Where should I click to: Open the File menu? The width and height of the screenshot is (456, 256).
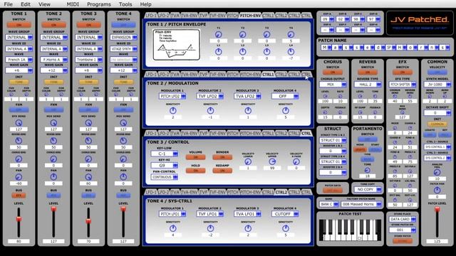(8, 4)
